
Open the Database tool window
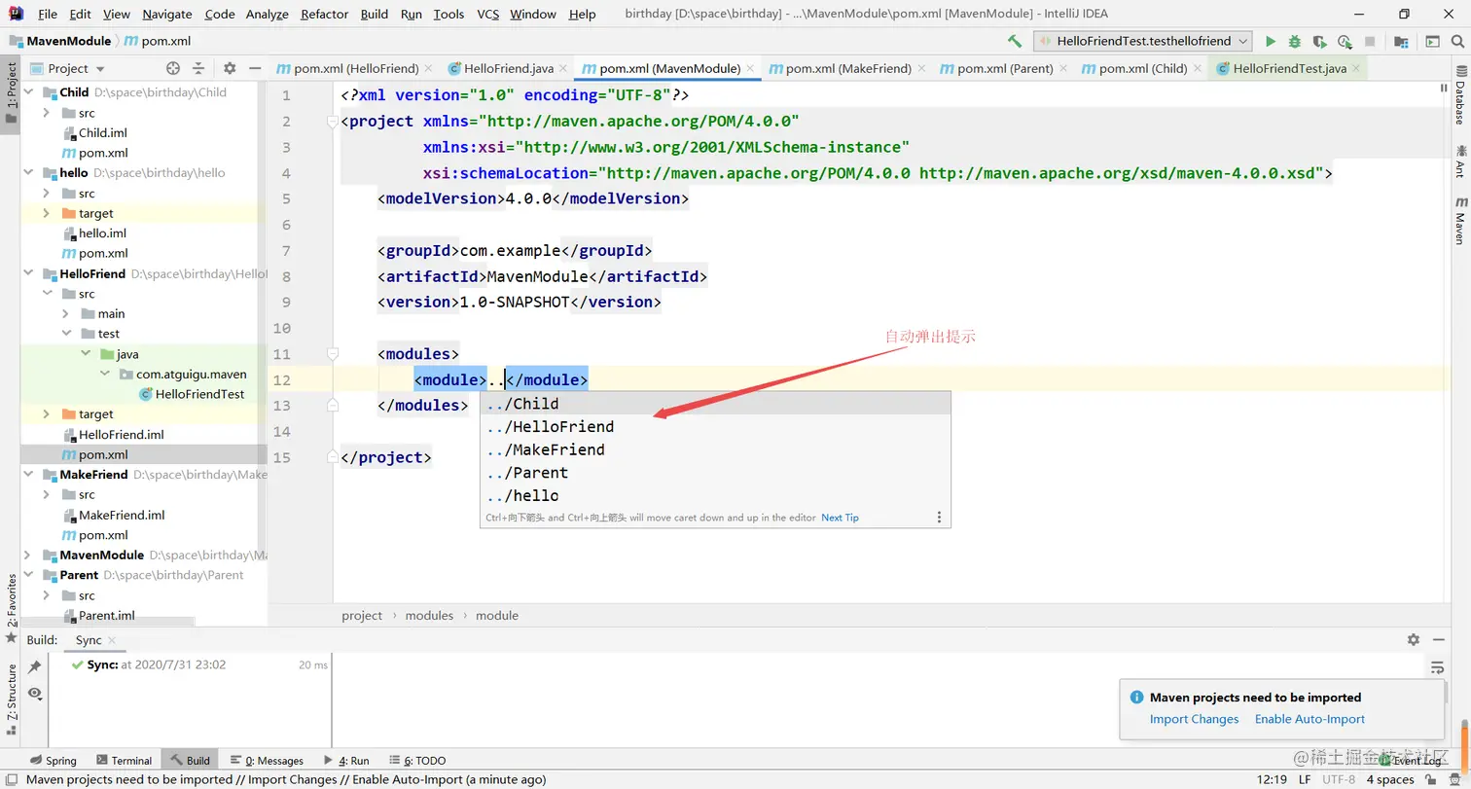[x=1460, y=96]
